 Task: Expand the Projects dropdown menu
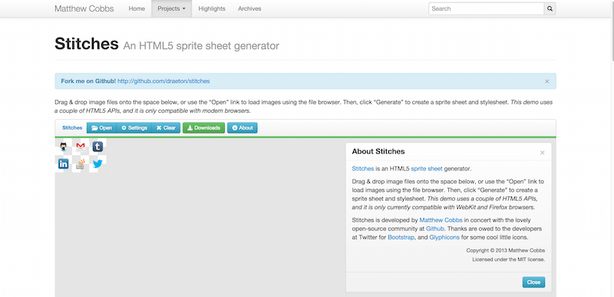(171, 8)
